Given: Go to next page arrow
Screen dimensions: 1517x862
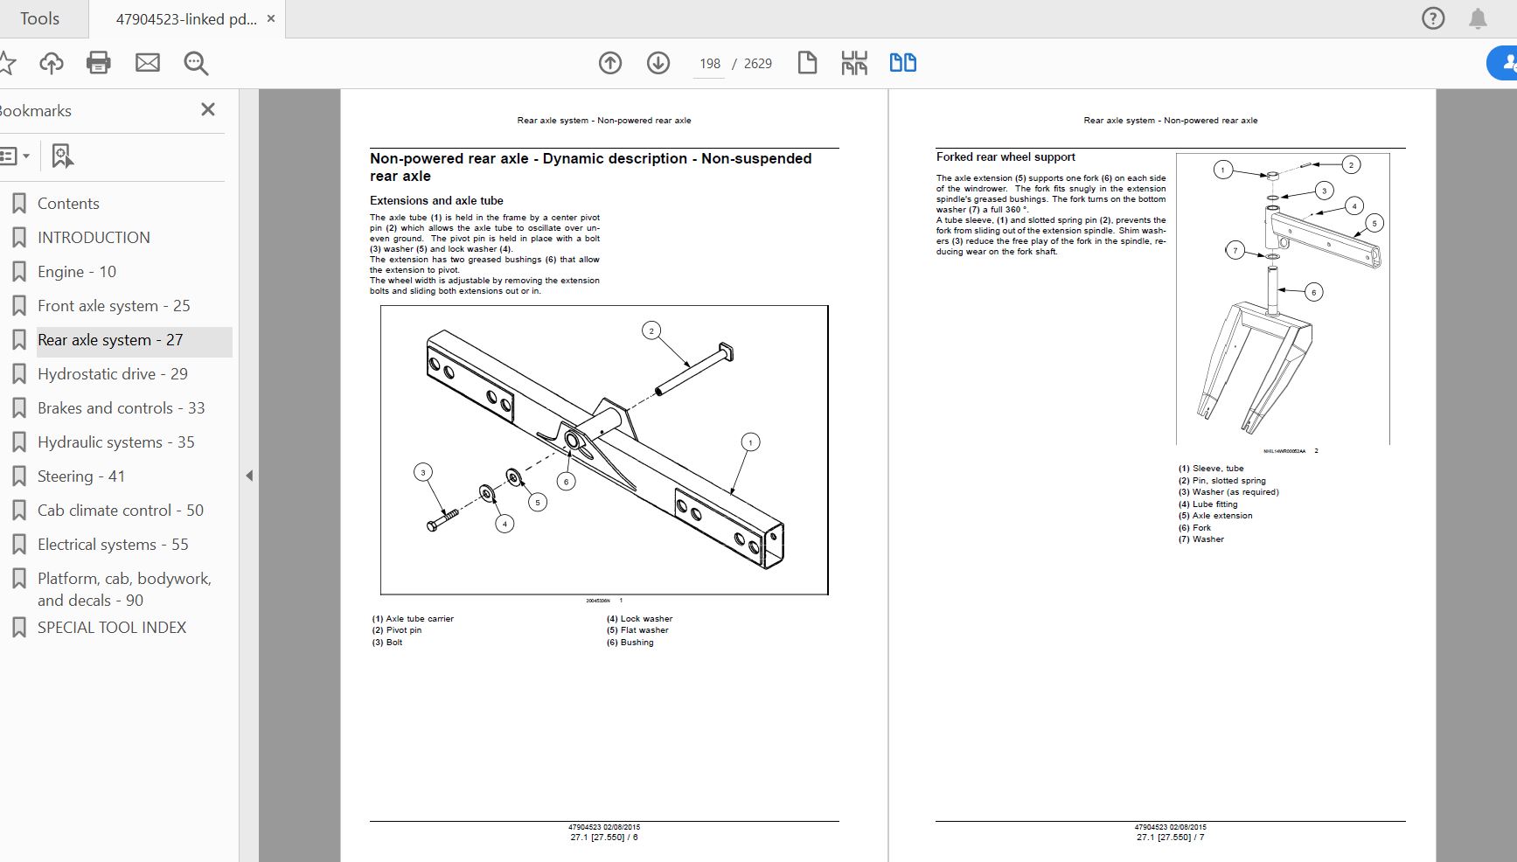Looking at the screenshot, I should (x=658, y=63).
